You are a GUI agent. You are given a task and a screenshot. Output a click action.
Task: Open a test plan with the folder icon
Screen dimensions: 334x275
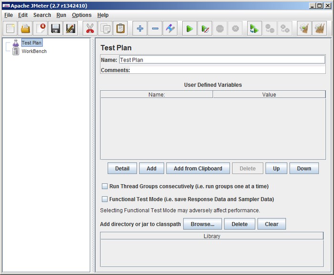coord(25,28)
